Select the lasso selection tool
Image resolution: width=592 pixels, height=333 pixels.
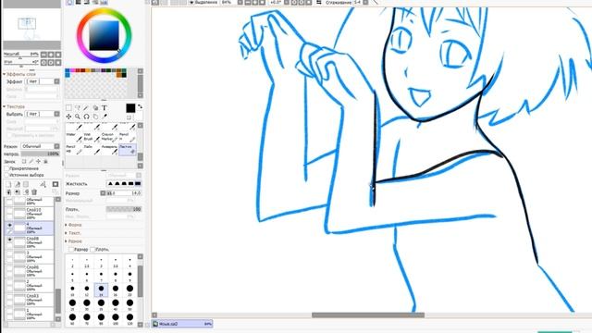pyautogui.click(x=78, y=108)
